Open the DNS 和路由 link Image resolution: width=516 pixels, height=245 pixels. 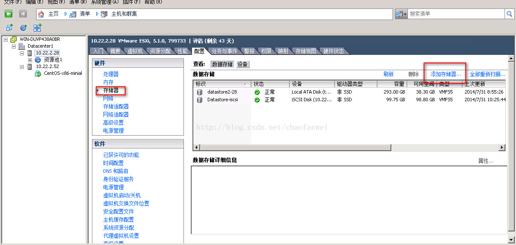point(115,171)
